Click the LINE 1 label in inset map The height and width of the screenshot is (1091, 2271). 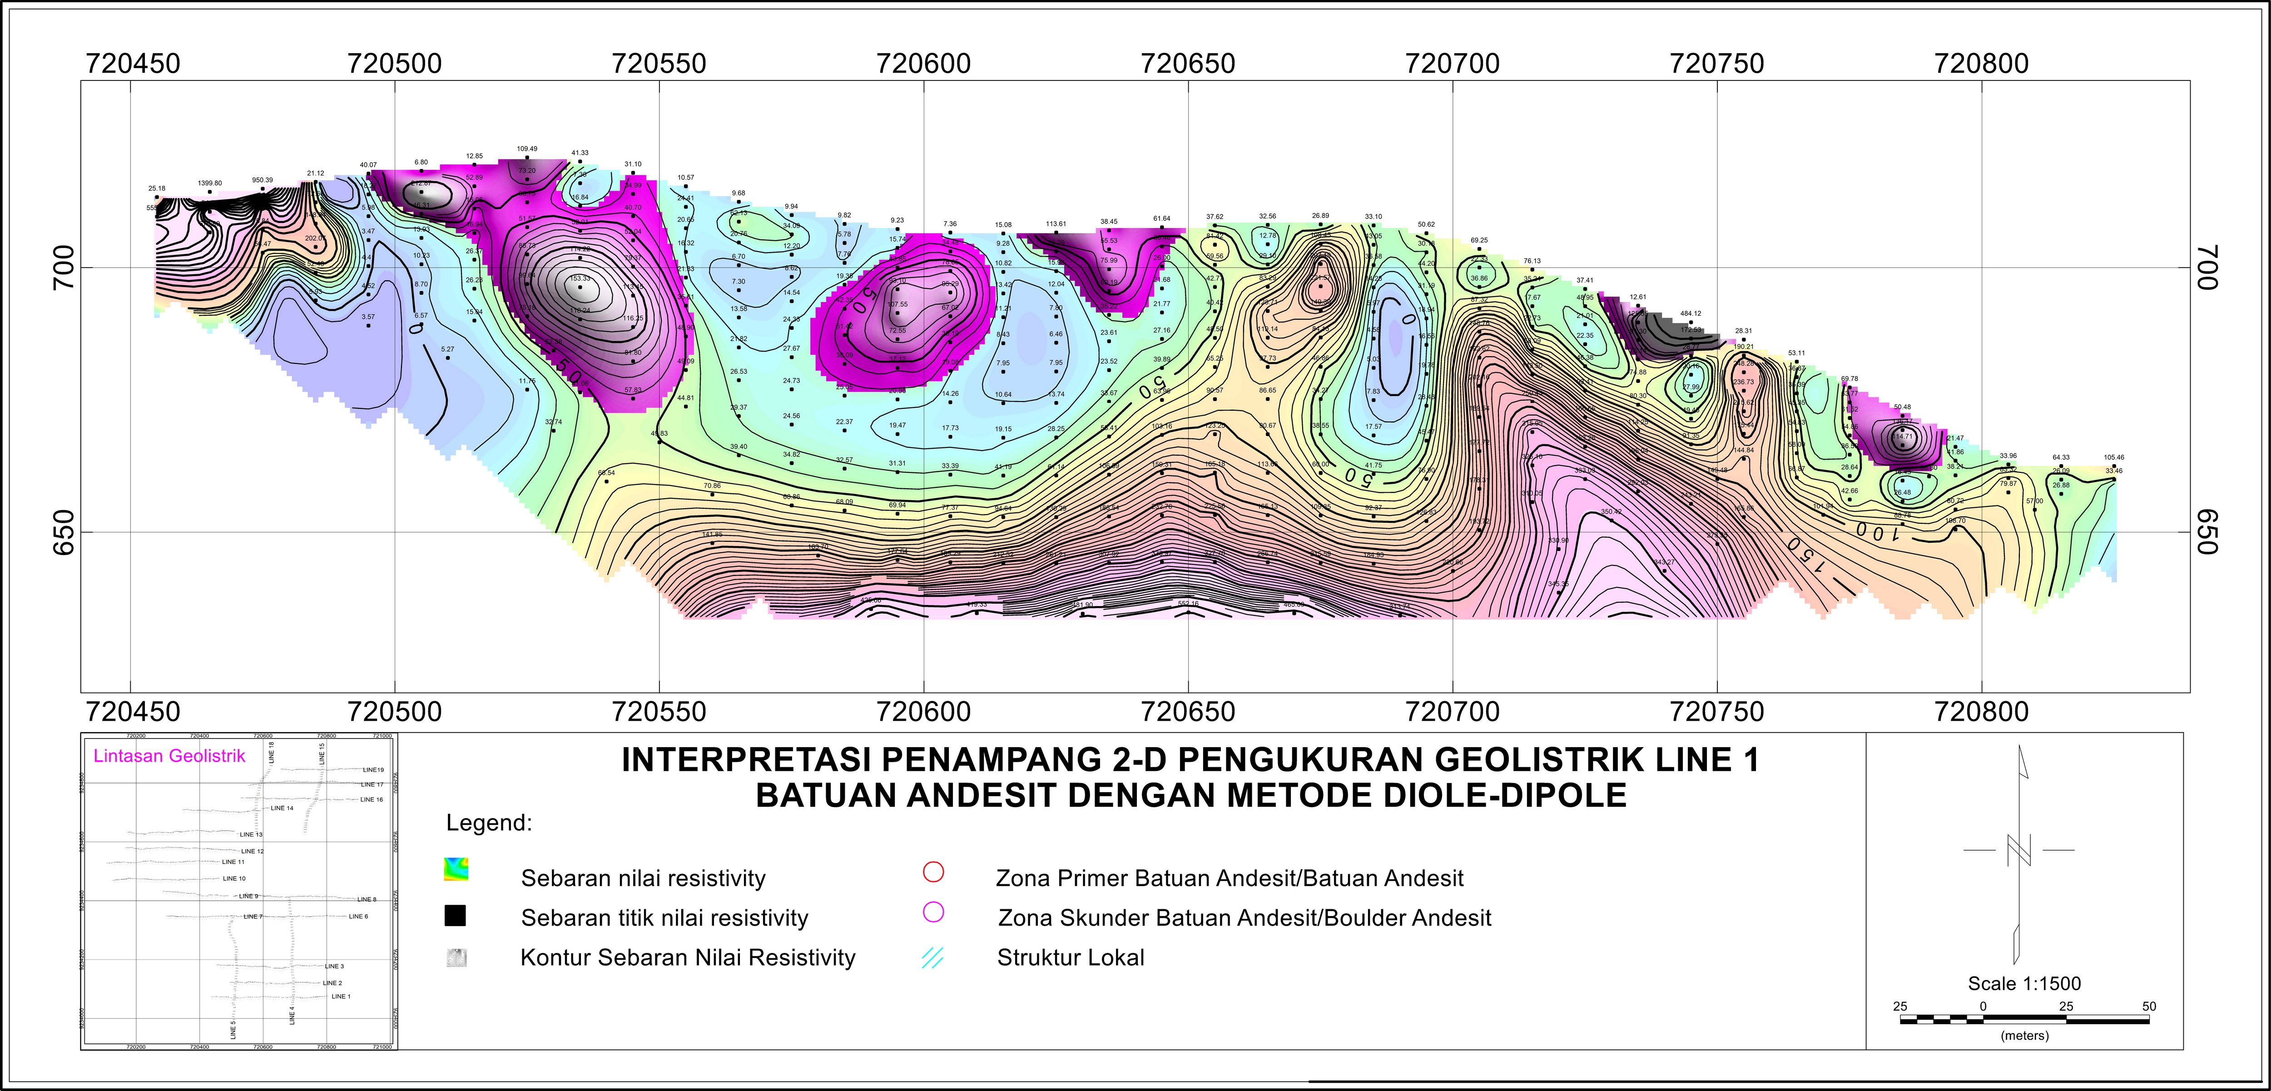tap(340, 996)
